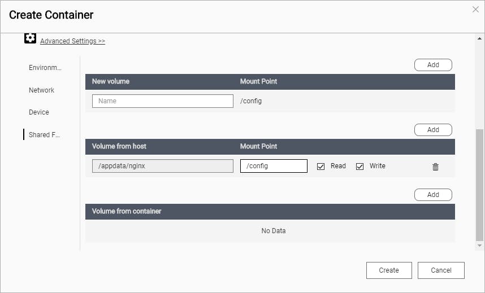The image size is (485, 293).
Task: Add a volume from container
Action: [x=433, y=195]
